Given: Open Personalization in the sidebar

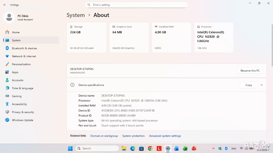Looking at the screenshot, I should 21,64.
